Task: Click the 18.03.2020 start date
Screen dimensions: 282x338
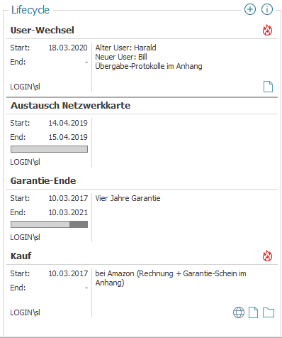Action: (68, 48)
